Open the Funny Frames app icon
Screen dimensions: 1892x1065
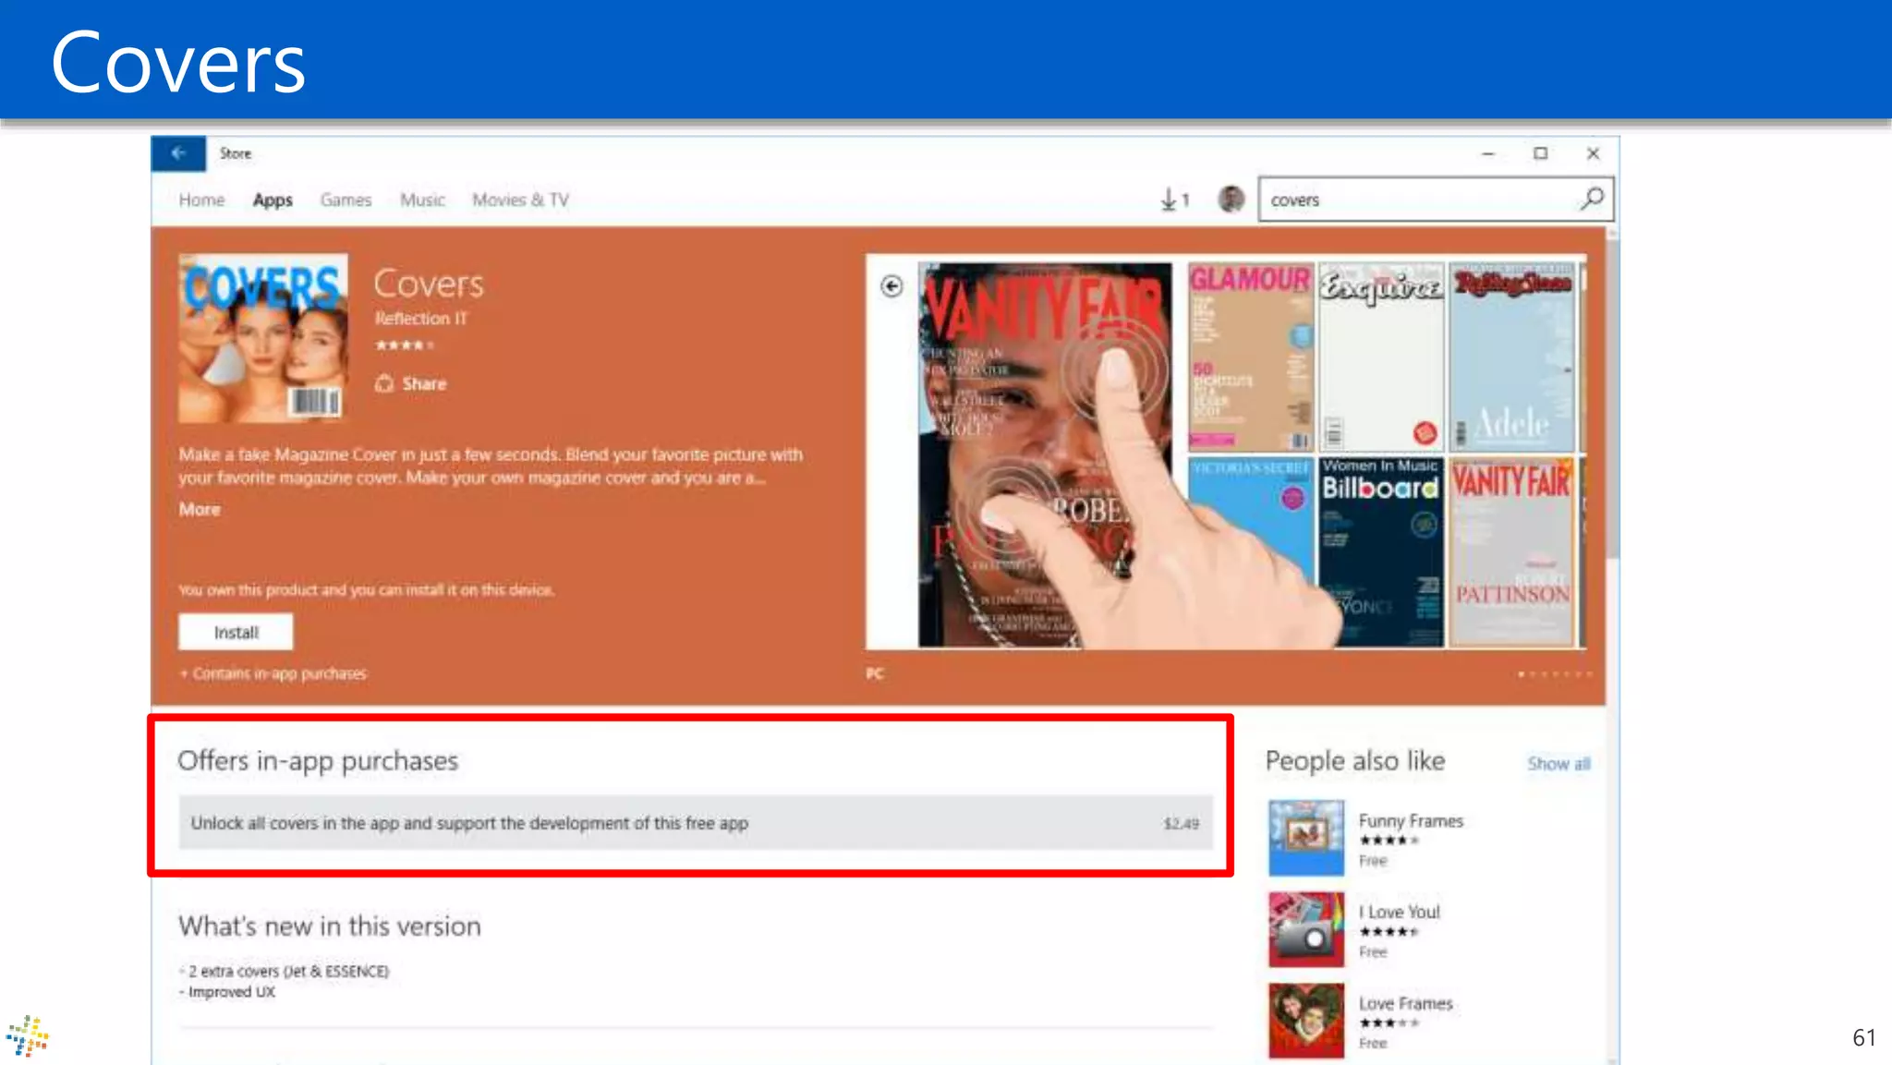[x=1305, y=838]
